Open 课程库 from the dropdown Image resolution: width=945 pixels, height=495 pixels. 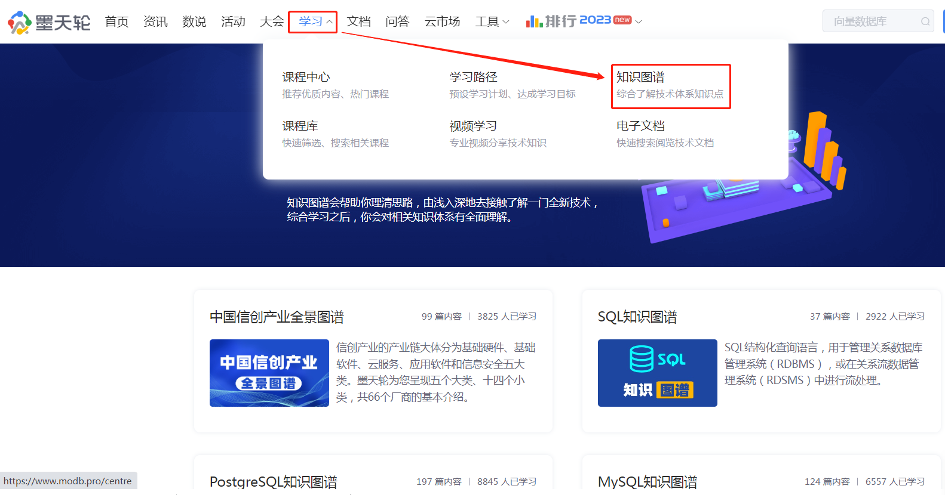pyautogui.click(x=300, y=126)
